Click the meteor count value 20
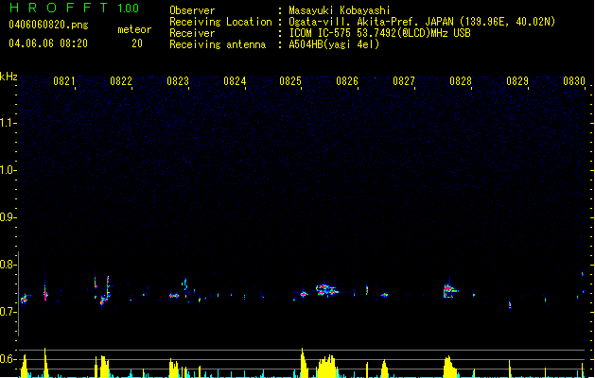 [137, 43]
